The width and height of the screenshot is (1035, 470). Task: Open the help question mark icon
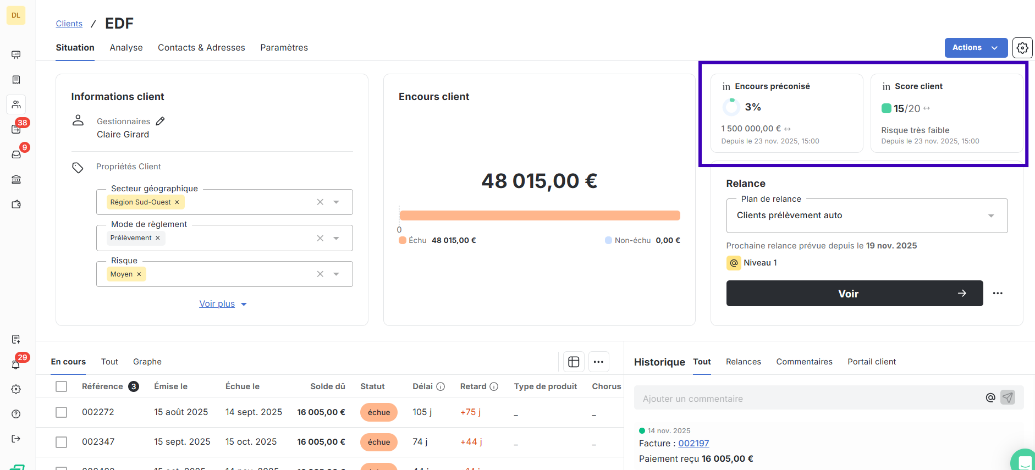(16, 414)
